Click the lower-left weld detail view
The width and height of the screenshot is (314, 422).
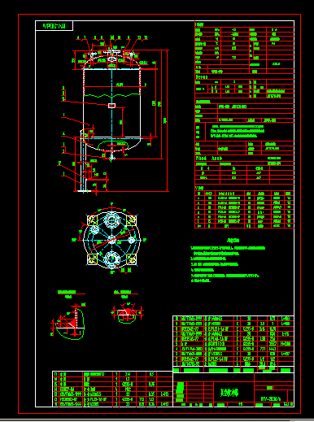click(68, 315)
